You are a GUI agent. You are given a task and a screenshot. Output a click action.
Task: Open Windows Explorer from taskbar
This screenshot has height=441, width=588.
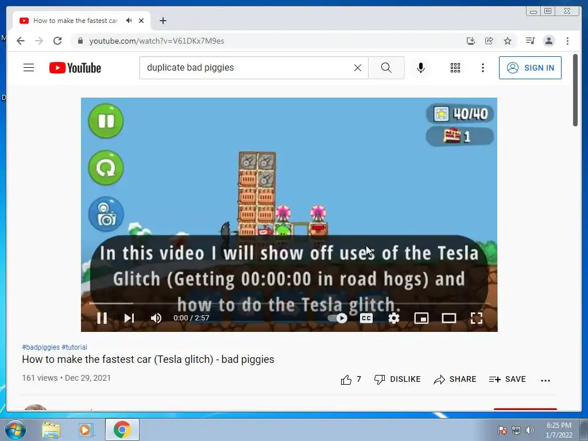pos(51,430)
